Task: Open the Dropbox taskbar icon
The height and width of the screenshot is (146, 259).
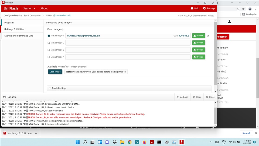Action: coord(115,142)
